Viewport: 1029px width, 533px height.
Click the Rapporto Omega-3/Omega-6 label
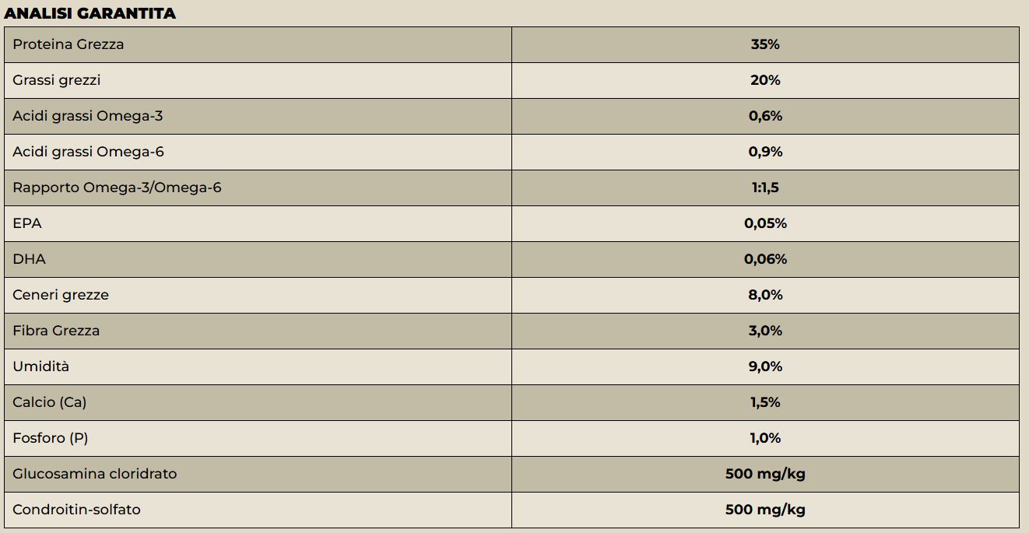click(x=117, y=188)
